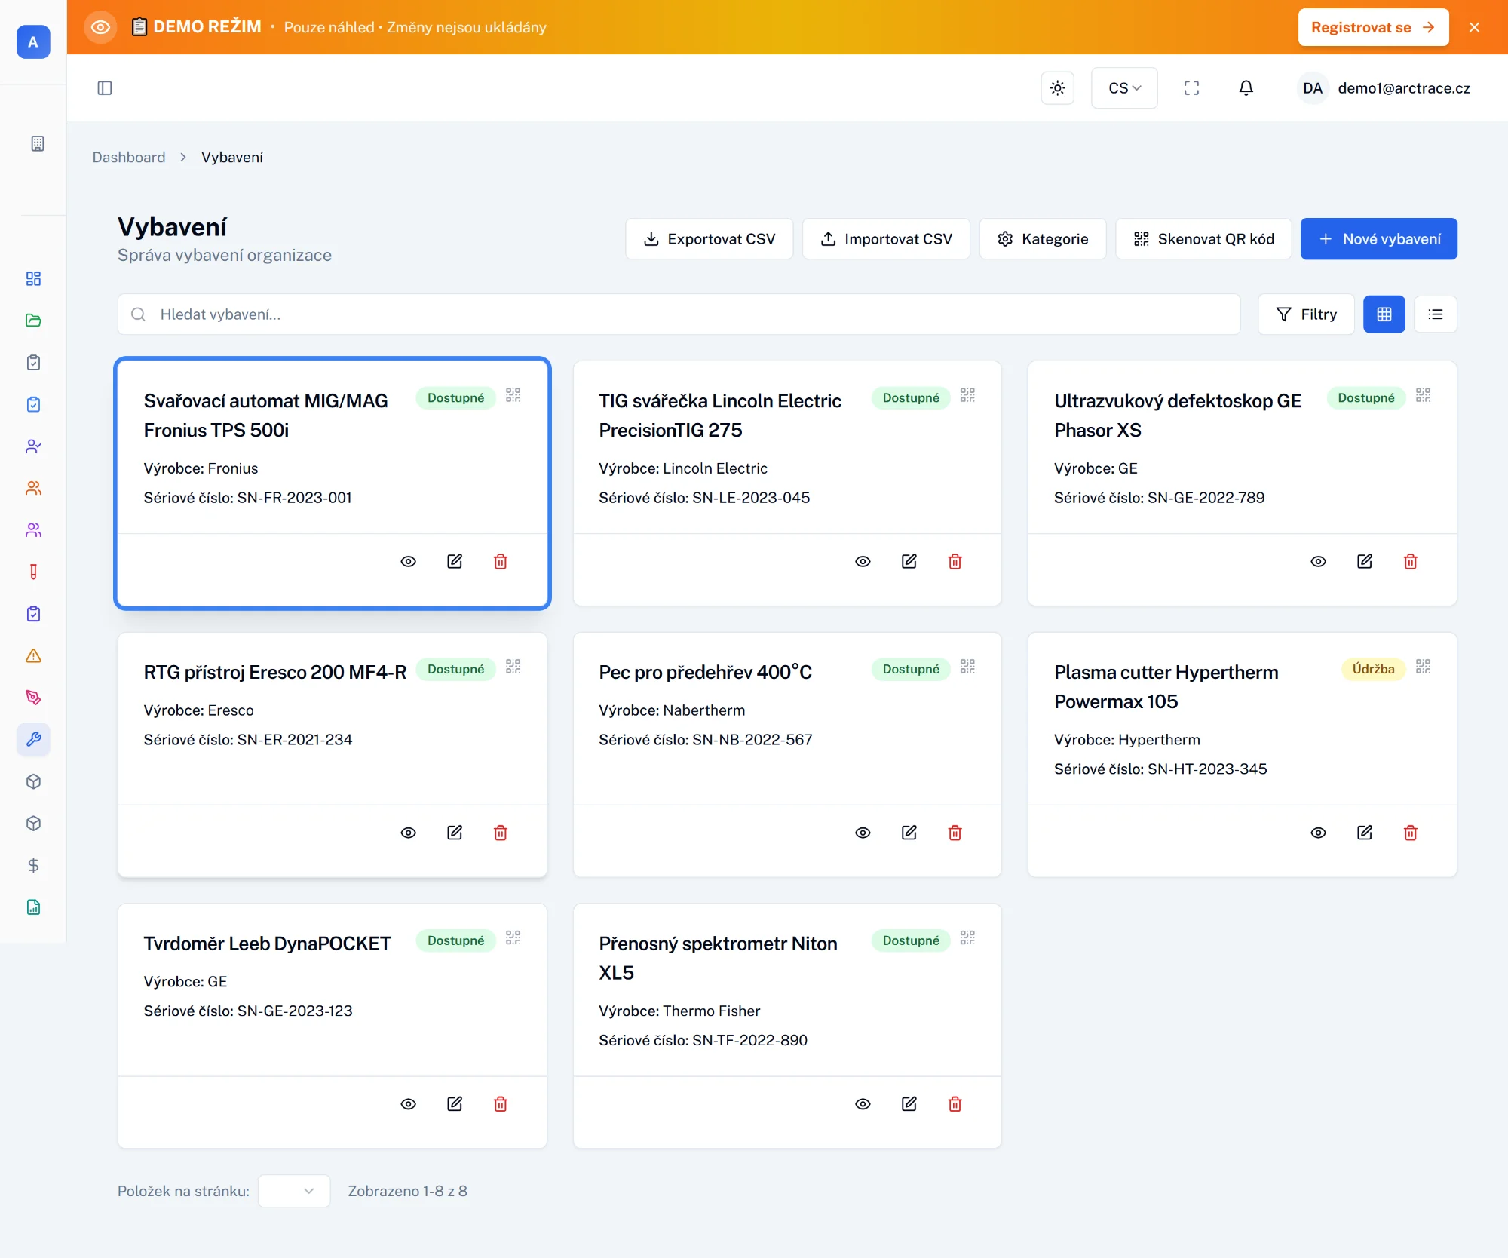Open items per page dropdown

click(x=293, y=1191)
